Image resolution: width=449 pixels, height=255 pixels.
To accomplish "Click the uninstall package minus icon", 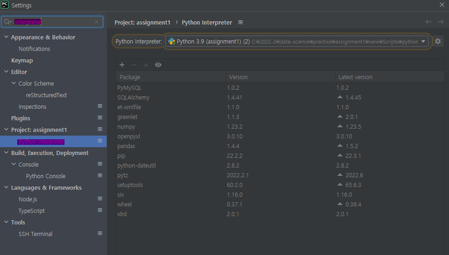I will (134, 65).
